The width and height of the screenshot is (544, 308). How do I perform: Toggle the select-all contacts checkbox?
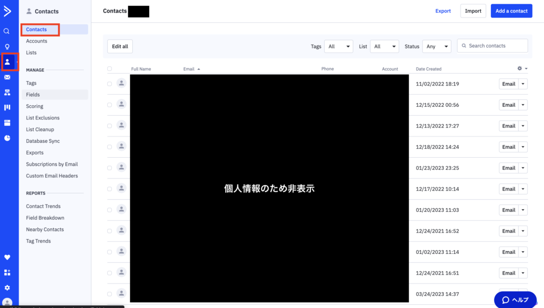(x=109, y=69)
